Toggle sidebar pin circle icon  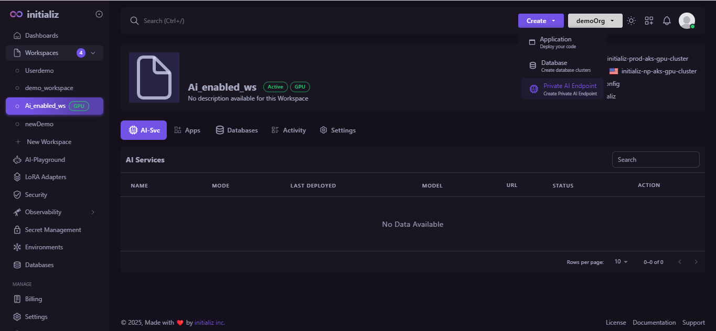click(x=99, y=14)
